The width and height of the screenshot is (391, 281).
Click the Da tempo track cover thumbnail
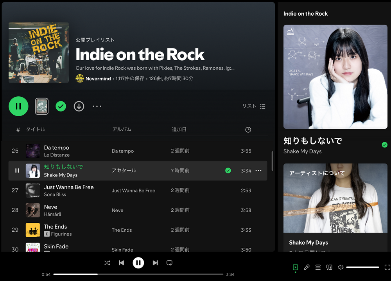pyautogui.click(x=33, y=151)
